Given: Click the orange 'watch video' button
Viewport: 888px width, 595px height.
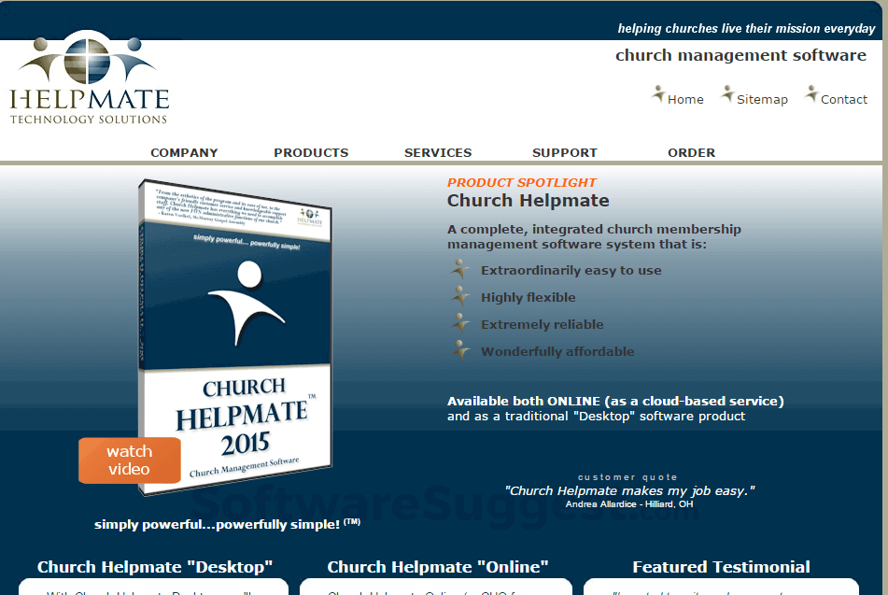Looking at the screenshot, I should click(129, 460).
